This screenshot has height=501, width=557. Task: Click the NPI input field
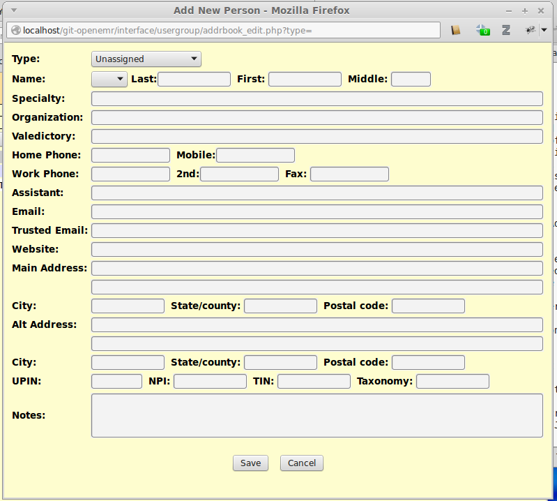(x=210, y=381)
